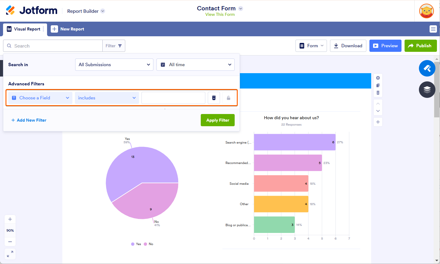
Task: Click the Jotform logo
Action: pyautogui.click(x=31, y=10)
